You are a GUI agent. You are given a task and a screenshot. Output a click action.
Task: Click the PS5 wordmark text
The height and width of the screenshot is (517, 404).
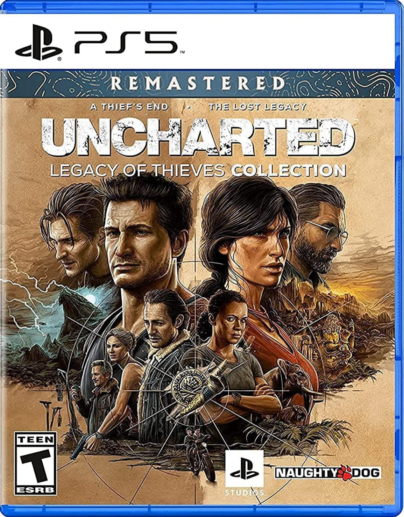click(x=125, y=42)
